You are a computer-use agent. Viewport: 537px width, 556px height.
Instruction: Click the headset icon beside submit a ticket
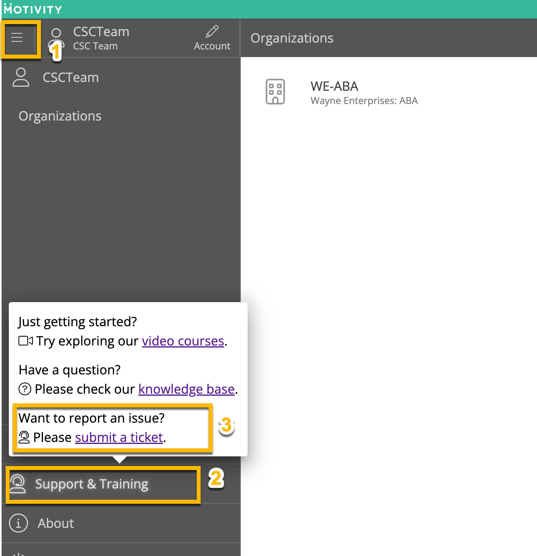(x=24, y=437)
